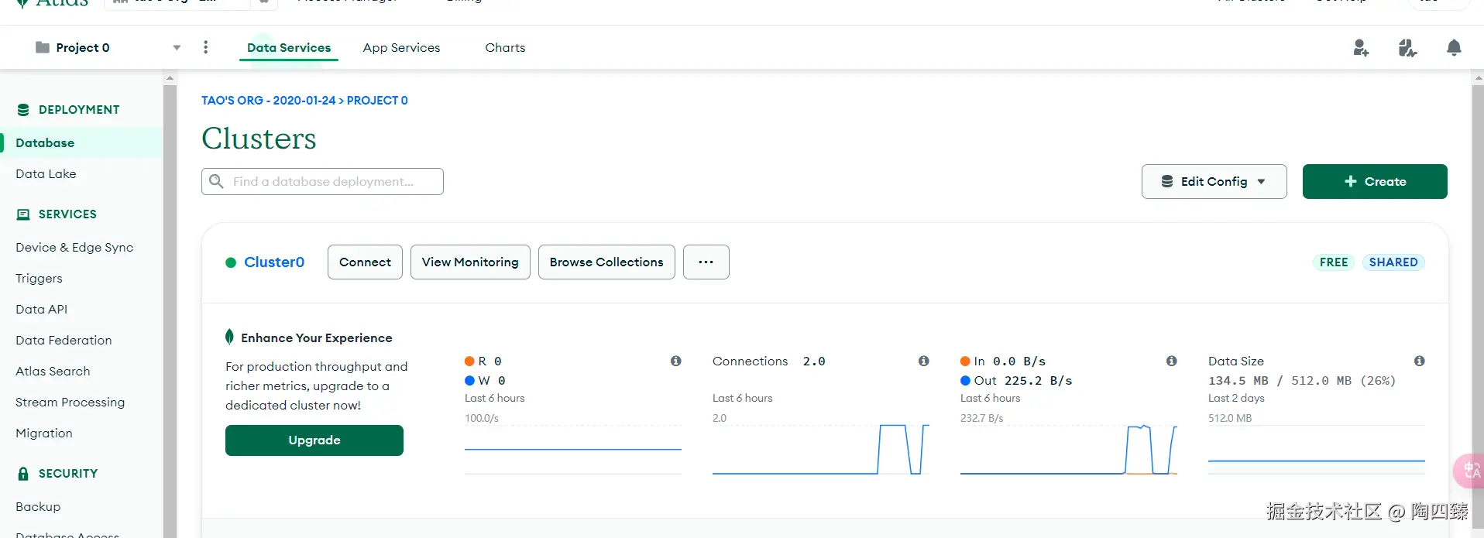This screenshot has width=1484, height=538.
Task: Open the Cluster0 ellipsis more options
Action: click(x=706, y=262)
